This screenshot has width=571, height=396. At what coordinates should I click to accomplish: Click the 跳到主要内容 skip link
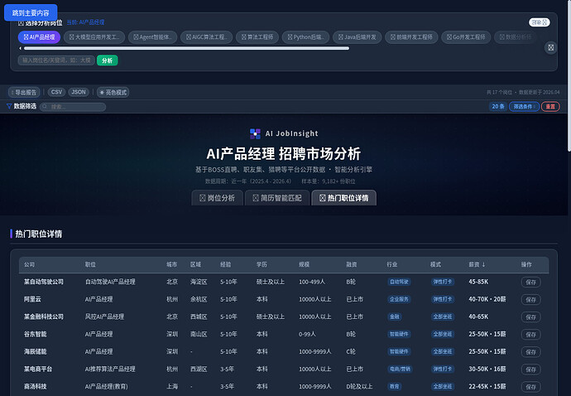tap(31, 12)
